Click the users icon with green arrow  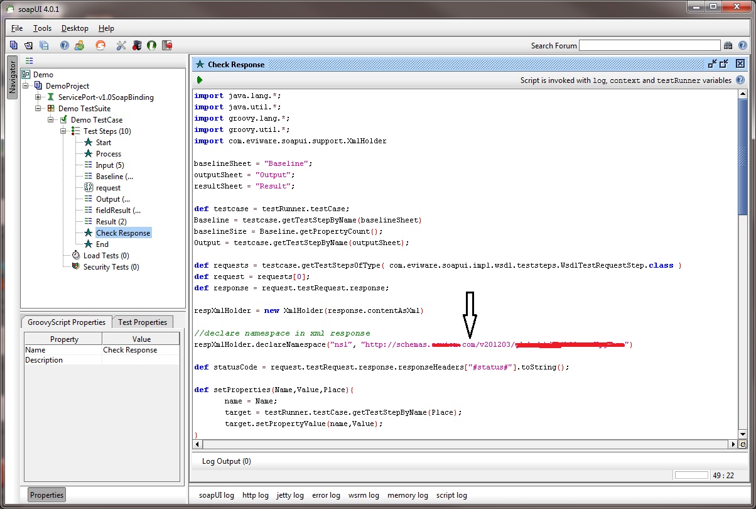click(79, 45)
